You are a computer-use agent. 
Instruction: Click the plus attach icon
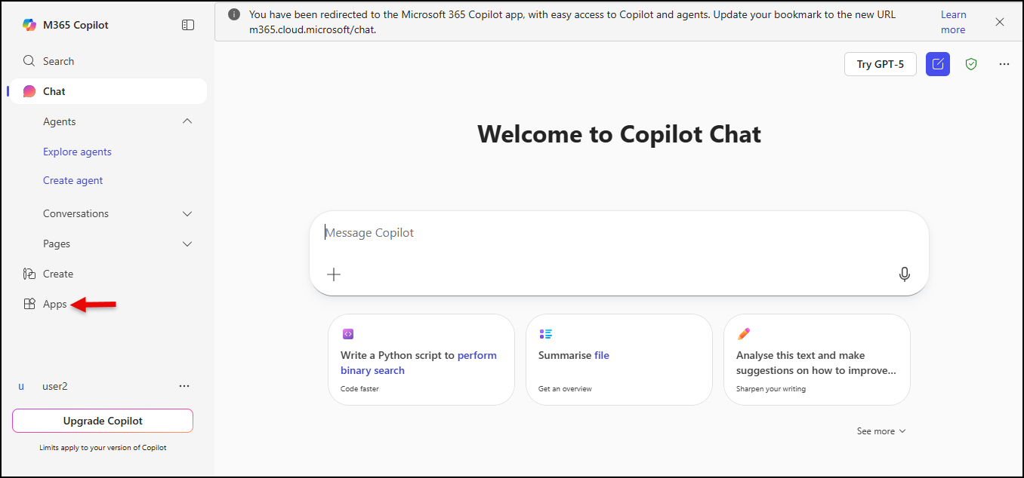pos(334,274)
